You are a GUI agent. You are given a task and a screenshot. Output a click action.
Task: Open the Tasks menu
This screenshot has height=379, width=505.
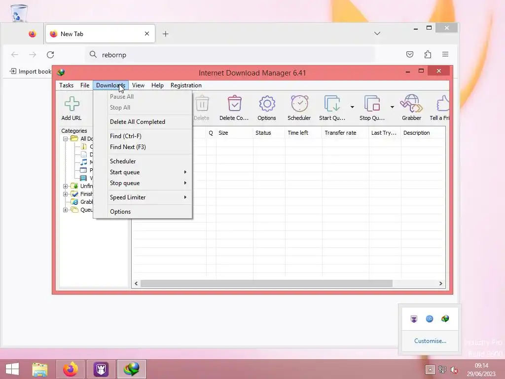coord(67,85)
